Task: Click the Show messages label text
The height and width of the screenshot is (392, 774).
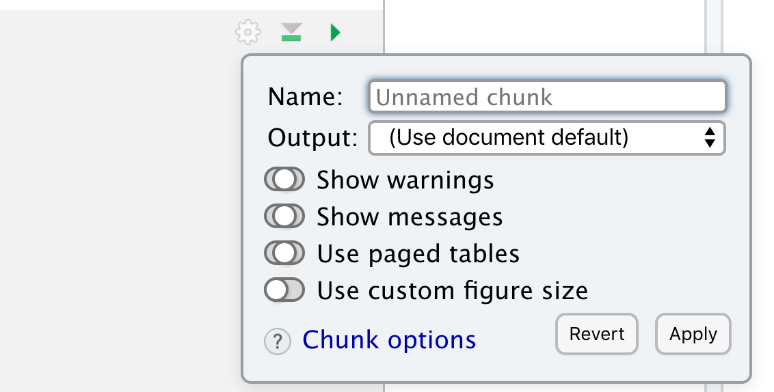Action: (410, 217)
